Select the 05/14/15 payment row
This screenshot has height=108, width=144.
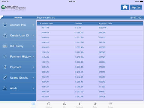click(90, 28)
